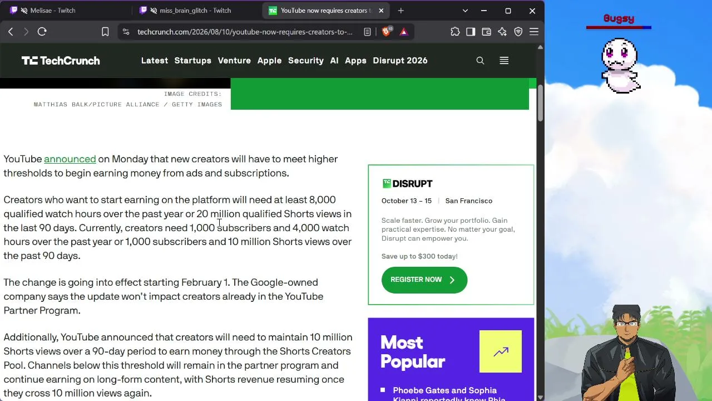Image resolution: width=712 pixels, height=401 pixels.
Task: Click the "October 13 – 15" date text
Action: [x=407, y=201]
